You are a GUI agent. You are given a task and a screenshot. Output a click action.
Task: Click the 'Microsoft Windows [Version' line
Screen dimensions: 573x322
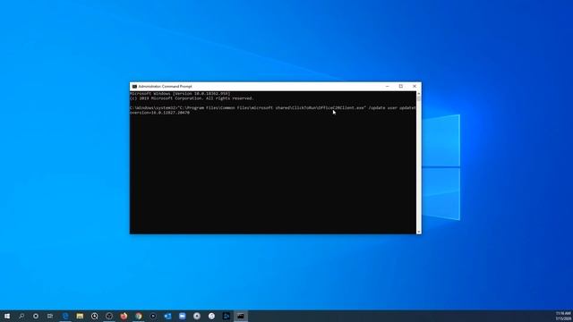(x=180, y=94)
